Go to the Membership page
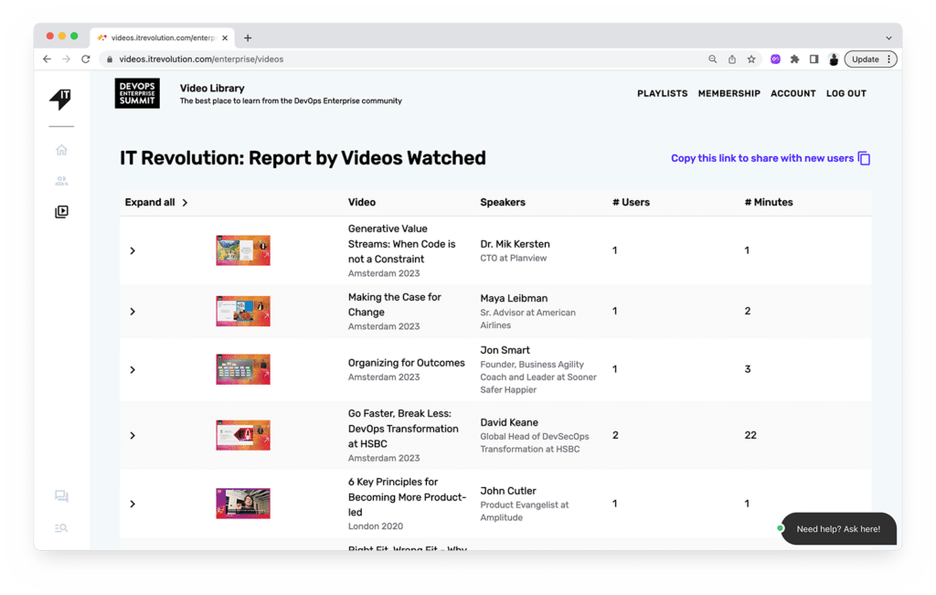This screenshot has width=936, height=595. [729, 93]
